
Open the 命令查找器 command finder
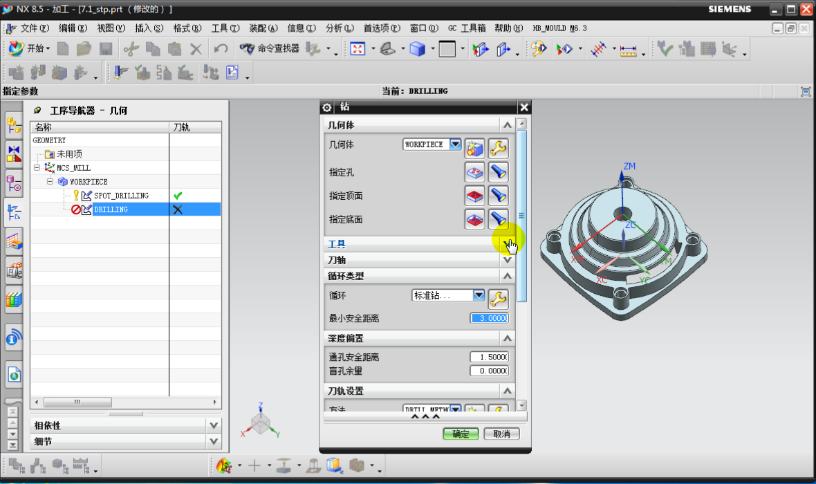[270, 48]
